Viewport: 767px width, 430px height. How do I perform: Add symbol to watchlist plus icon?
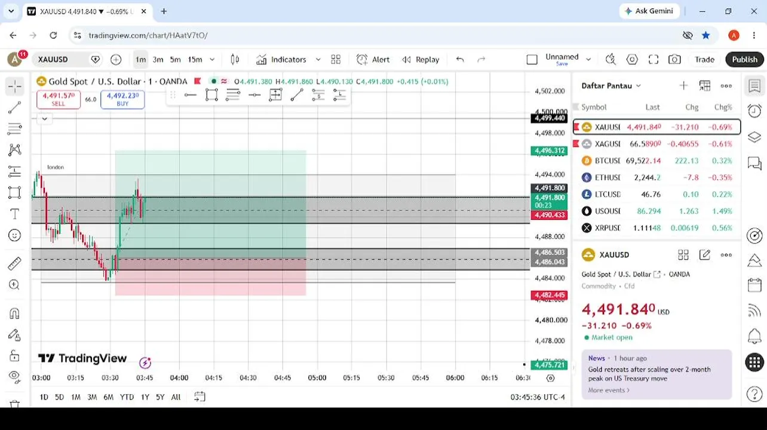tap(683, 85)
